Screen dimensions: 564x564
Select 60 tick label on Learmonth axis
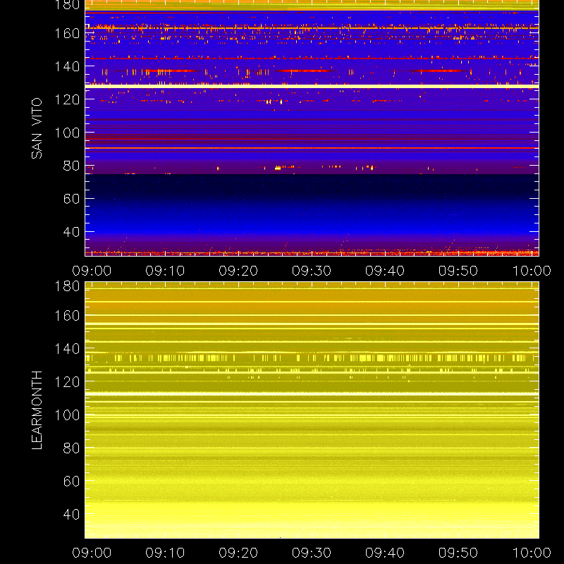72,481
